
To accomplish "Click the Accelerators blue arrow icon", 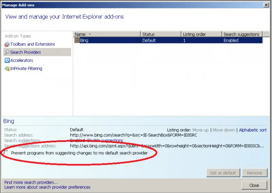I will coord(7,60).
